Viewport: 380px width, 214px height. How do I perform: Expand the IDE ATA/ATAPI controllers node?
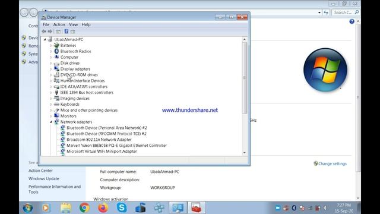(51, 87)
